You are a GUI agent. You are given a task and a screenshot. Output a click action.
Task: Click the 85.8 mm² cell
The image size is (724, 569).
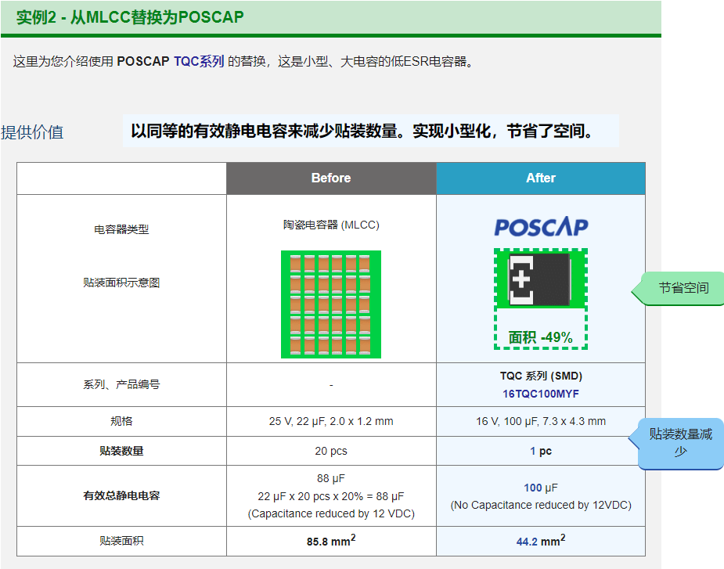tap(331, 540)
